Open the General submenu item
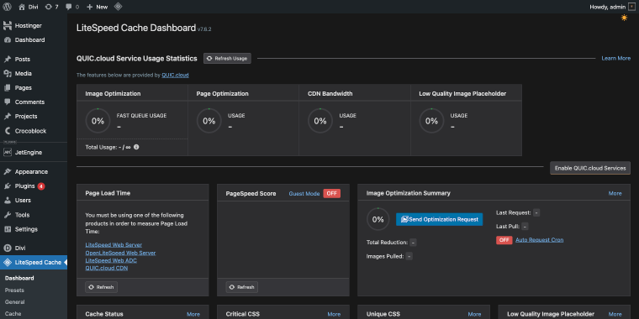The height and width of the screenshot is (319, 639). [14, 302]
